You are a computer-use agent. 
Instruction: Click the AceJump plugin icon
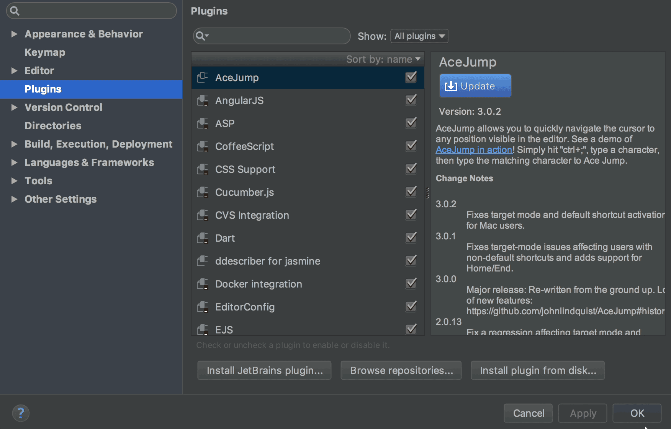[x=203, y=77]
